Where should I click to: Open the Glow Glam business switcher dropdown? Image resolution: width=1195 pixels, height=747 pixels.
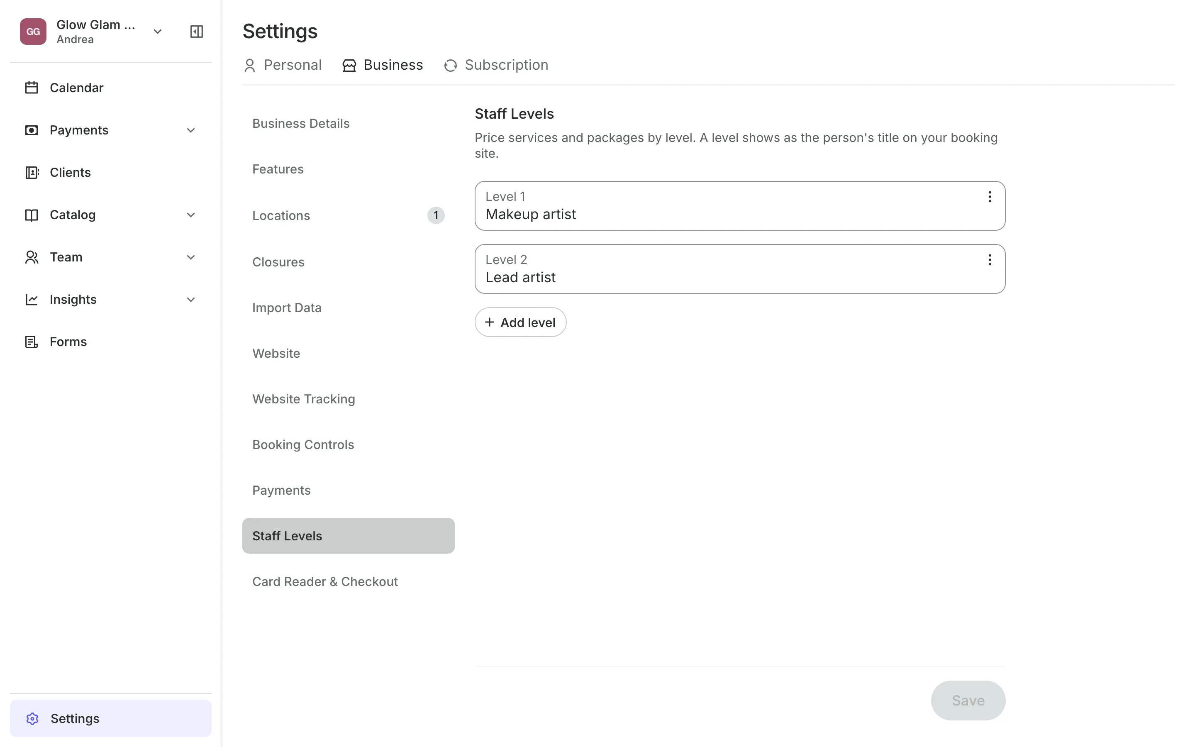click(158, 32)
